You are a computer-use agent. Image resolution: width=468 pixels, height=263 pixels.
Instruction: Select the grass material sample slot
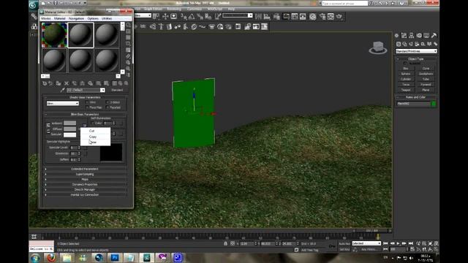(54, 35)
